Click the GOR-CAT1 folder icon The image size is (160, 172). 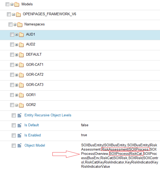click(x=21, y=65)
